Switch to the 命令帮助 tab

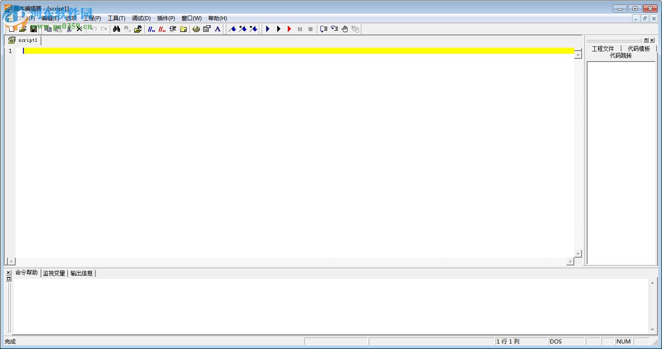27,273
